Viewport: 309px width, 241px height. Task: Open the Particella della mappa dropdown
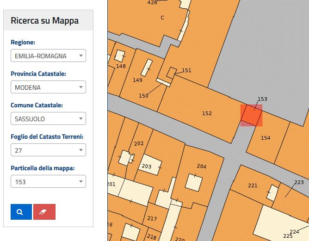(48, 182)
